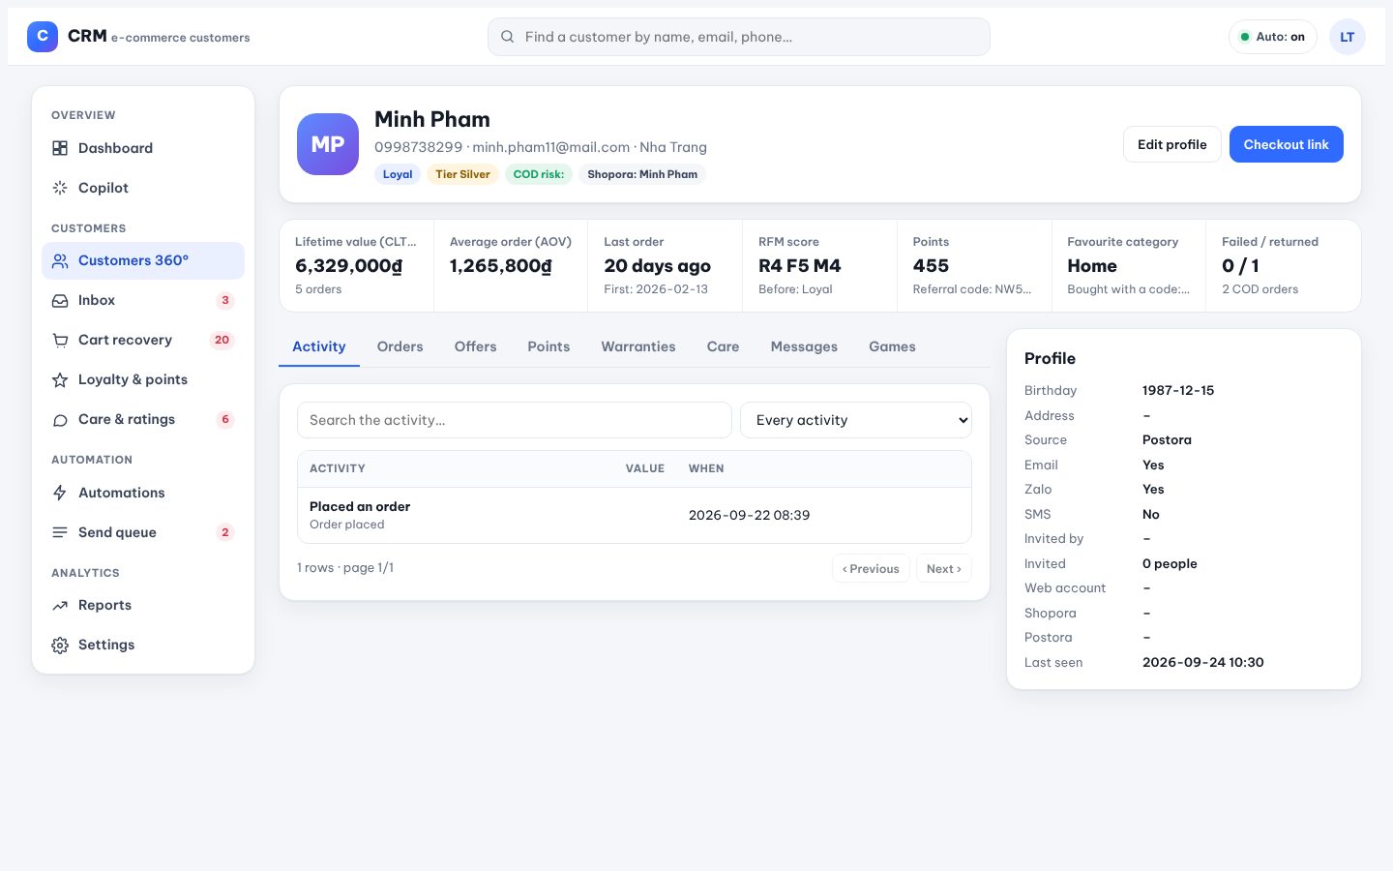1393x871 pixels.
Task: Select the Customers 360° people icon
Action: pos(60,261)
